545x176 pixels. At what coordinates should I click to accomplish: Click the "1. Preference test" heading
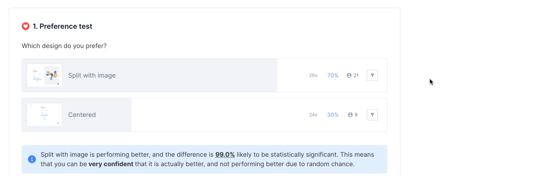tap(62, 26)
